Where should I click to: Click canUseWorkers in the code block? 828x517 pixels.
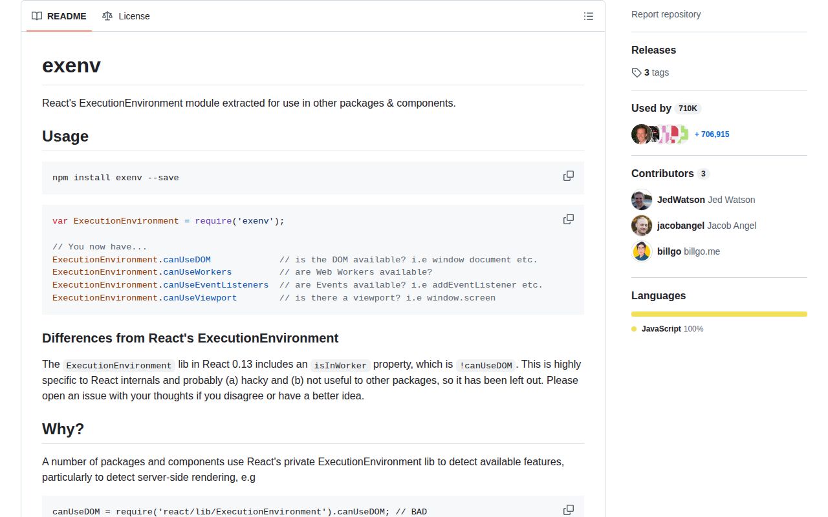click(x=197, y=272)
